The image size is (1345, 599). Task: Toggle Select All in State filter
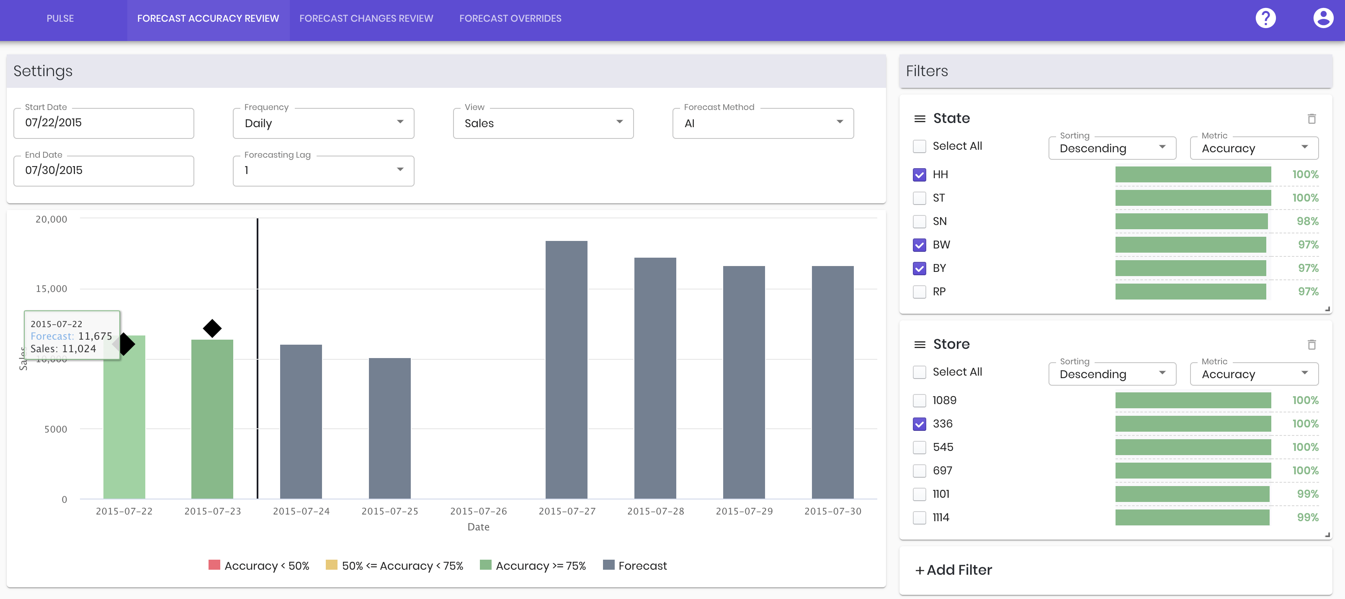[x=919, y=146]
